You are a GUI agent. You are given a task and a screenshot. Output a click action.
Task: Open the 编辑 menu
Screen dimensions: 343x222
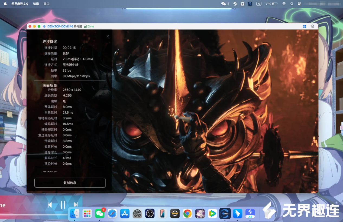pos(36,4)
